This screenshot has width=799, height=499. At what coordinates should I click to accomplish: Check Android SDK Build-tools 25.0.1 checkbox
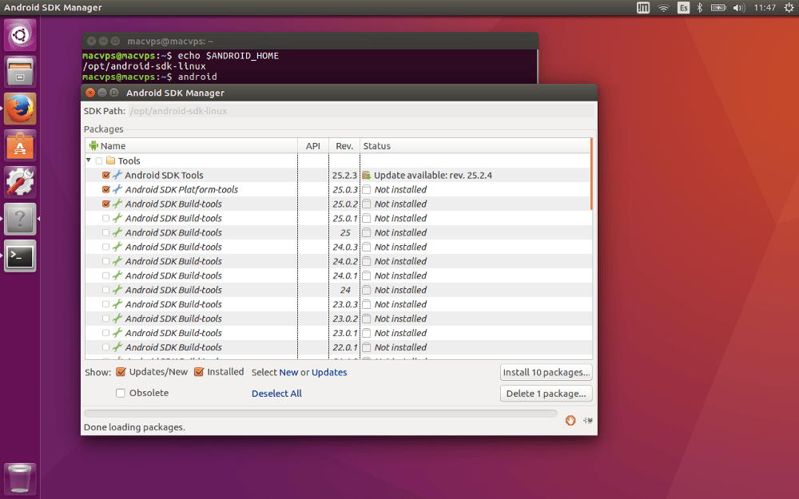click(106, 218)
